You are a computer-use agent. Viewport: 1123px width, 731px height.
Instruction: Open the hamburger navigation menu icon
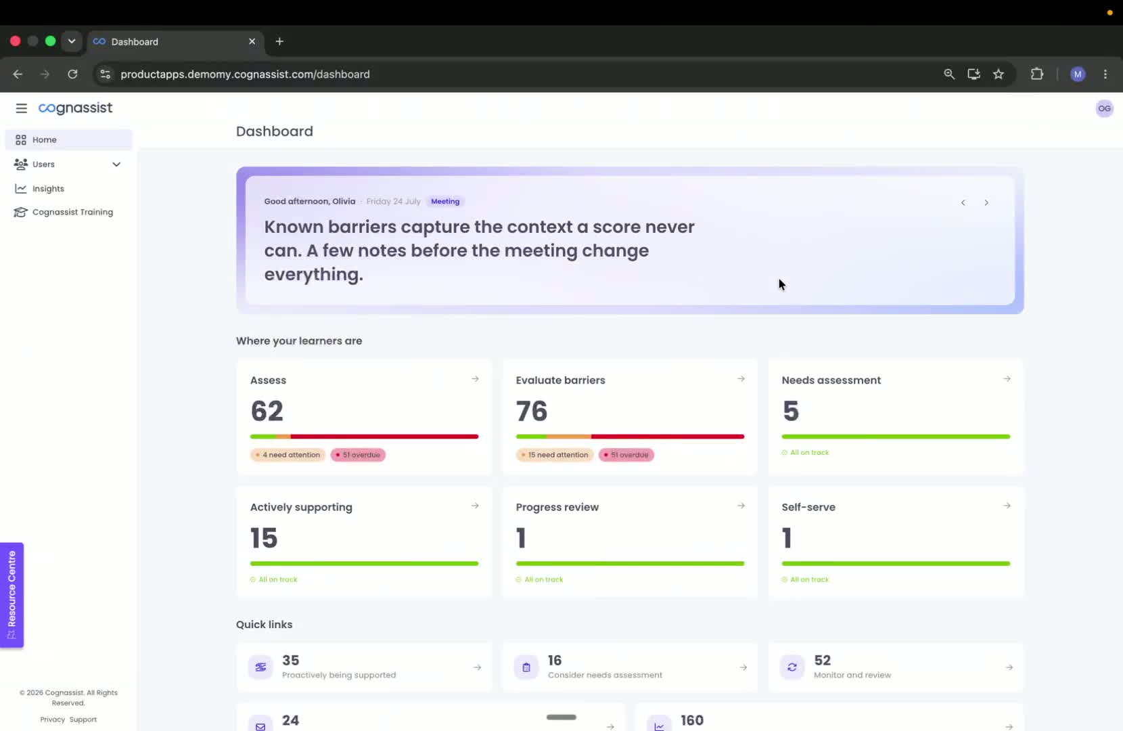pyautogui.click(x=21, y=108)
